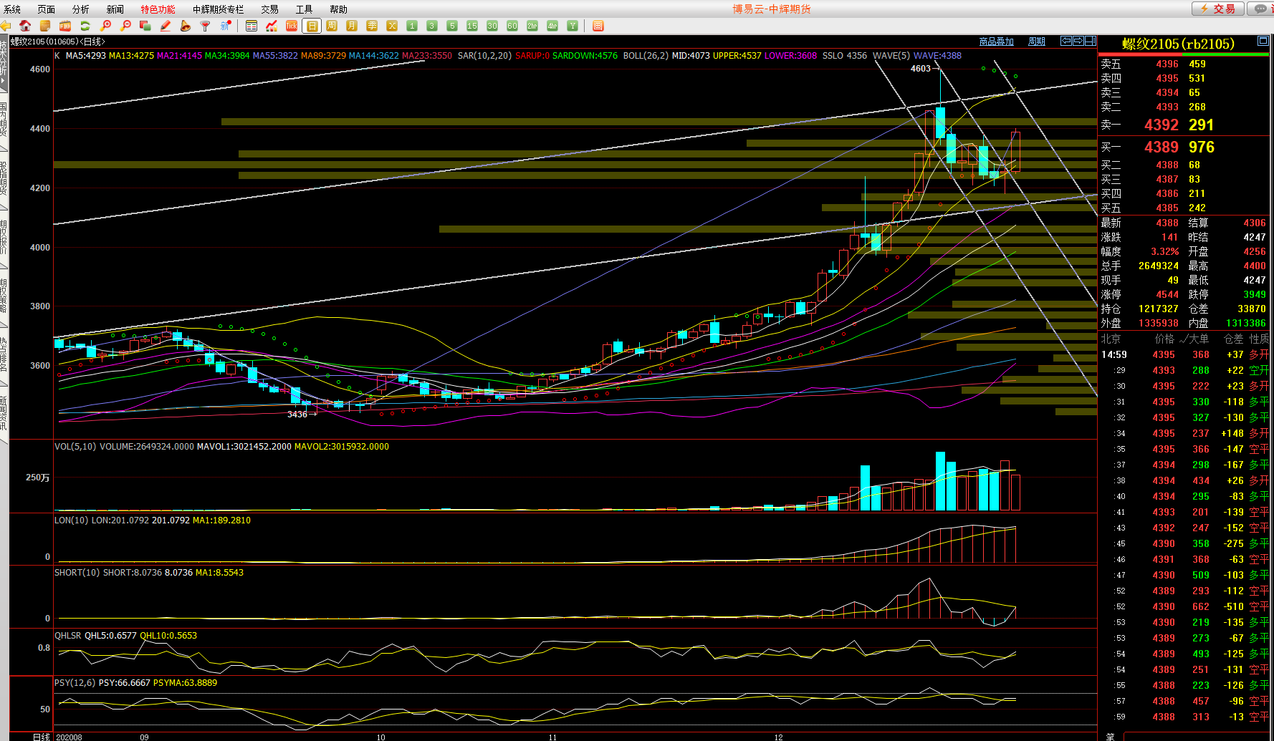Click the chart right-arrow navigation icon

[1078, 41]
